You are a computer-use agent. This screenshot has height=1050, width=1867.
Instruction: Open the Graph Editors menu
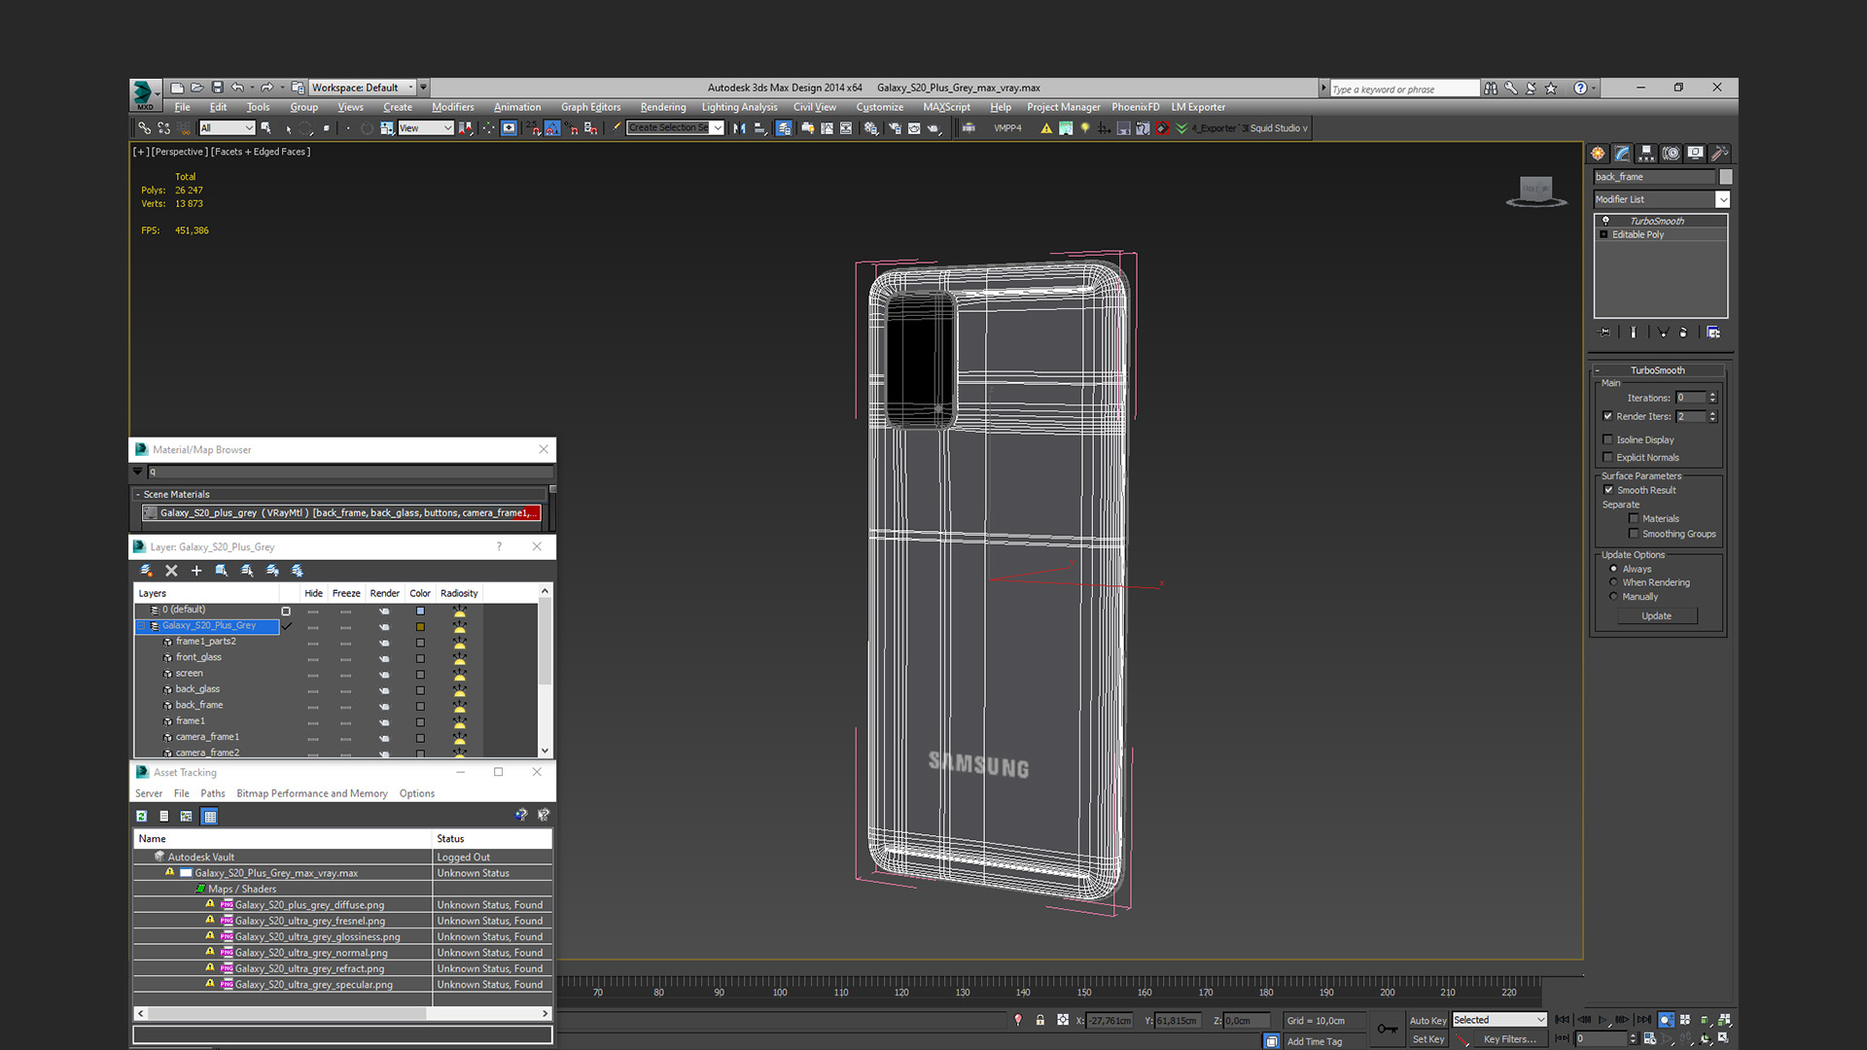[x=590, y=106]
